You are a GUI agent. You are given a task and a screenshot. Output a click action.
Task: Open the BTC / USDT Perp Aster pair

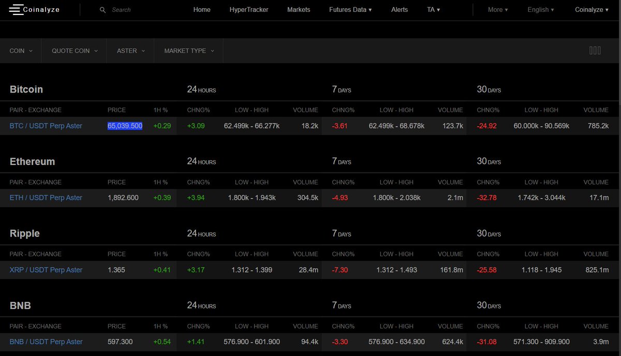(46, 125)
